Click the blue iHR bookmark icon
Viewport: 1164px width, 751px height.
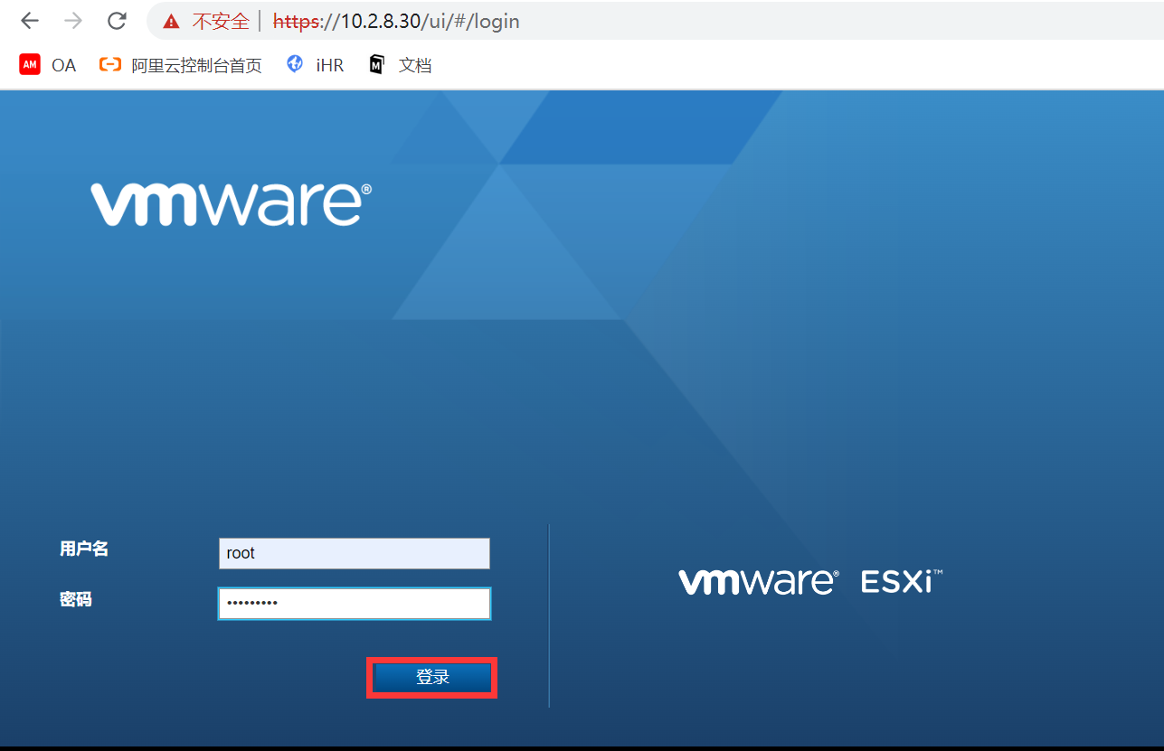point(295,64)
